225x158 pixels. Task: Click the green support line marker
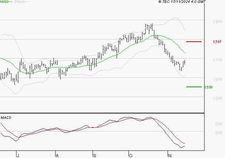(x=194, y=87)
